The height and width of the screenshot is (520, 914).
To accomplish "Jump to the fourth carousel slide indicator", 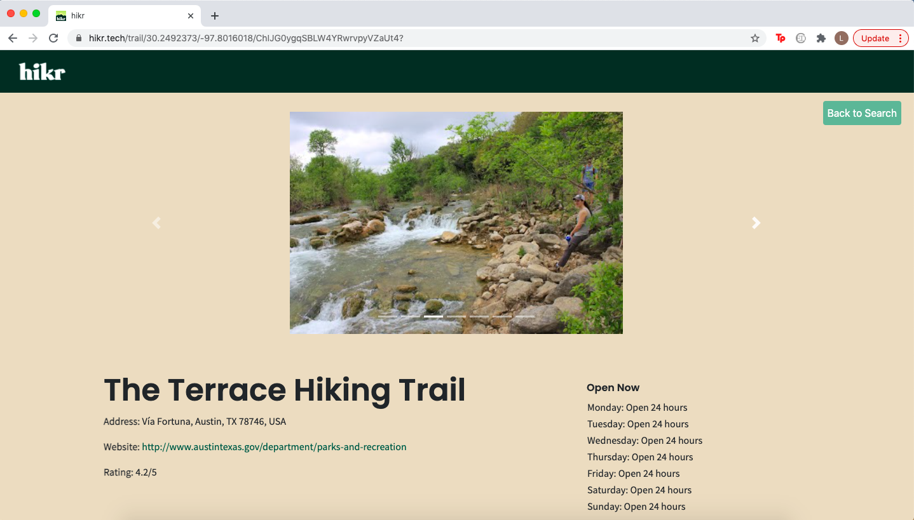I will point(456,316).
